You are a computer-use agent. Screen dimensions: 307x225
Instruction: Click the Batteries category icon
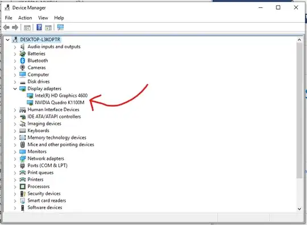click(x=23, y=54)
